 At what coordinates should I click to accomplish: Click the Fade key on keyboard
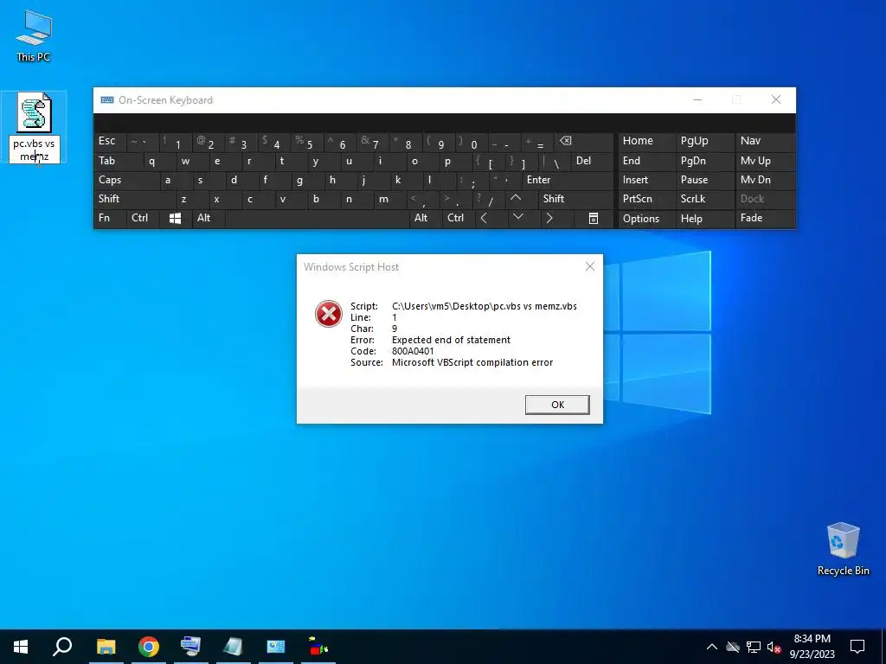pyautogui.click(x=765, y=218)
